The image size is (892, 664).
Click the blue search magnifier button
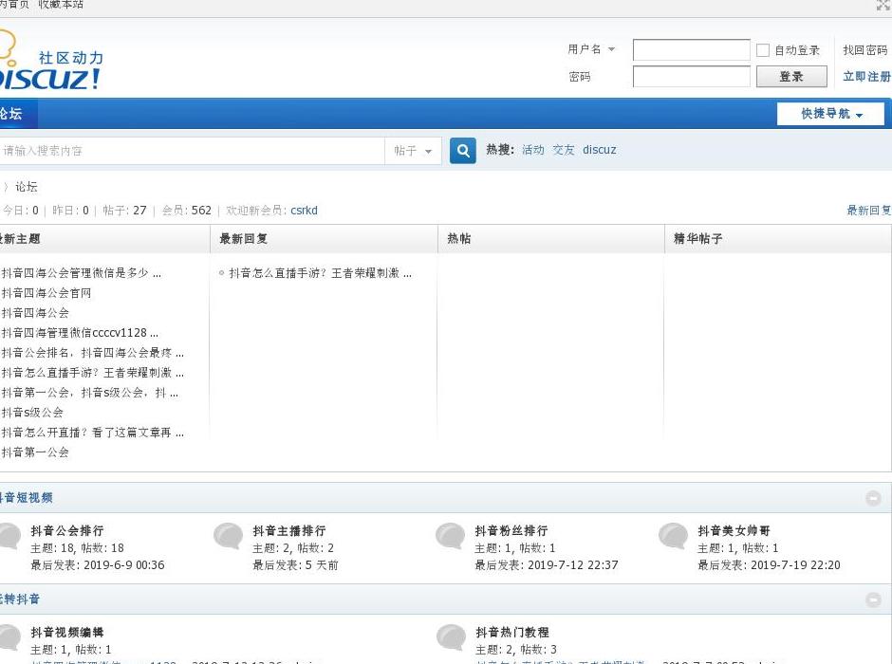462,151
